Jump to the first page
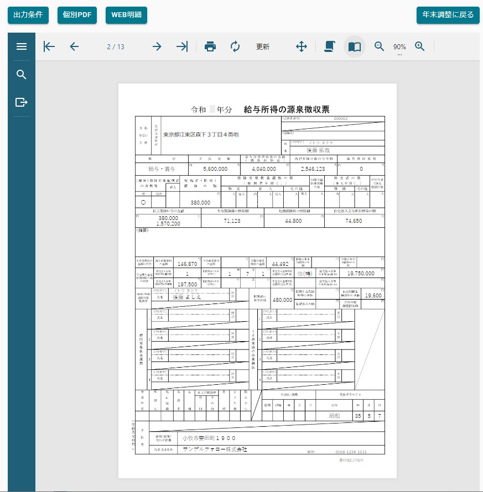Image resolution: width=483 pixels, height=492 pixels. coord(49,46)
